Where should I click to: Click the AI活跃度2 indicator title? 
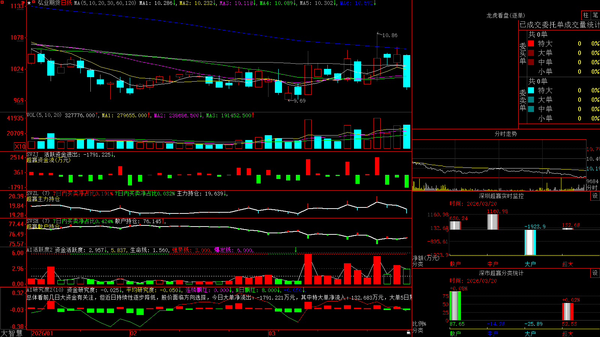[x=40, y=250]
